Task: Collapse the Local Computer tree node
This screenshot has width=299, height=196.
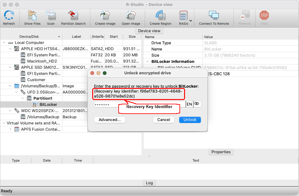Action: (x=4, y=43)
